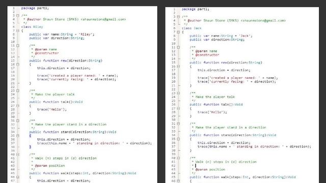Click the @author comment line in Jack editor
Viewport: 326px width, 183px height.
point(235,20)
